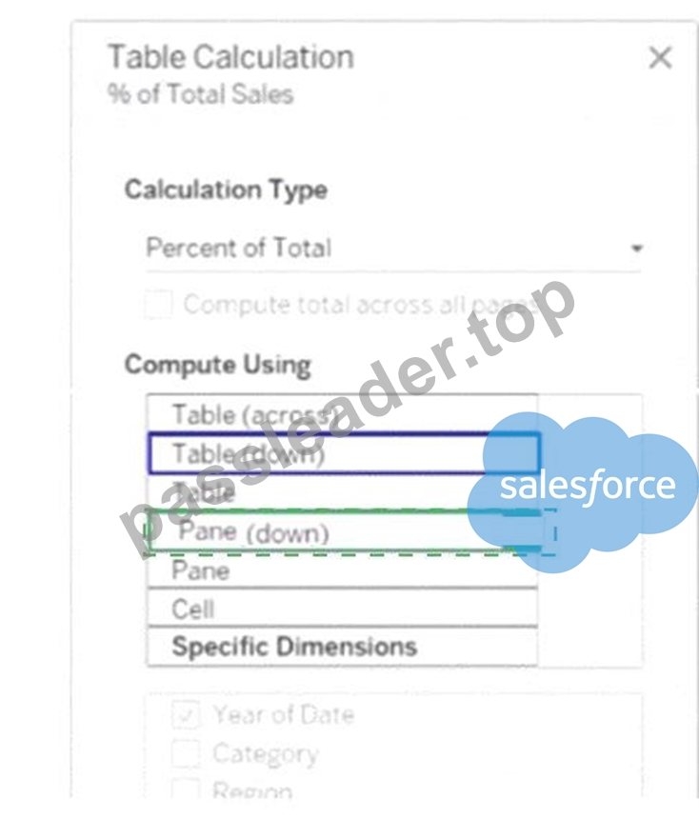Open the Calculation Type dropdown arrow
699x819 pixels.
coord(636,249)
